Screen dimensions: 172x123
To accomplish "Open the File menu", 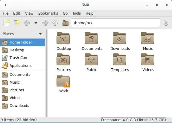I will pyautogui.click(x=5, y=13).
